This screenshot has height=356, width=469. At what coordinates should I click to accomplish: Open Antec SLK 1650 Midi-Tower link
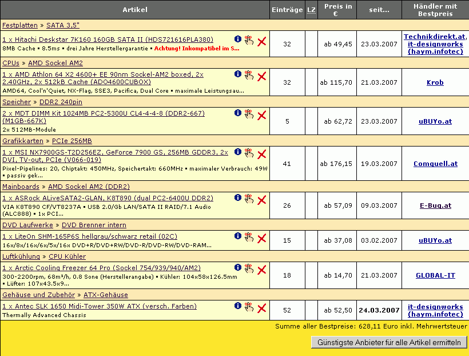[x=100, y=306]
